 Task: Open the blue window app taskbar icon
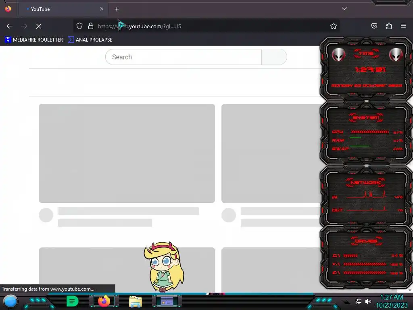click(x=167, y=301)
